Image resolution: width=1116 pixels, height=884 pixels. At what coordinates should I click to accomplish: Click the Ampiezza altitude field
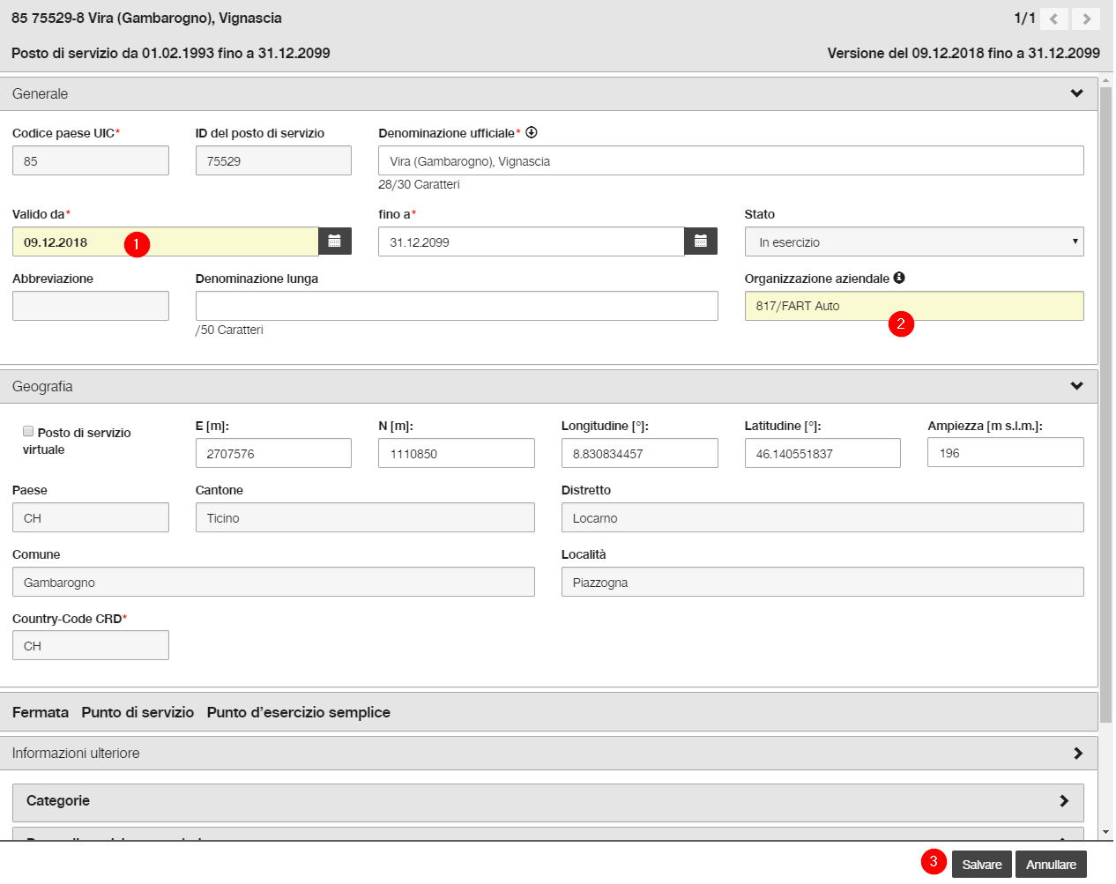[1005, 453]
